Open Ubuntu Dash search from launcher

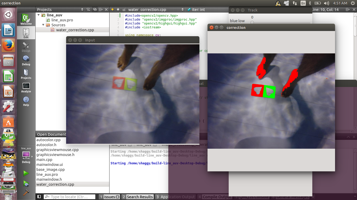(8, 15)
